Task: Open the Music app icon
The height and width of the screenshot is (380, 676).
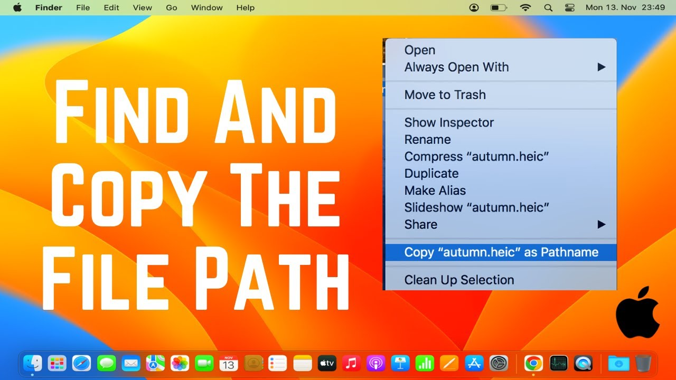Action: click(351, 363)
